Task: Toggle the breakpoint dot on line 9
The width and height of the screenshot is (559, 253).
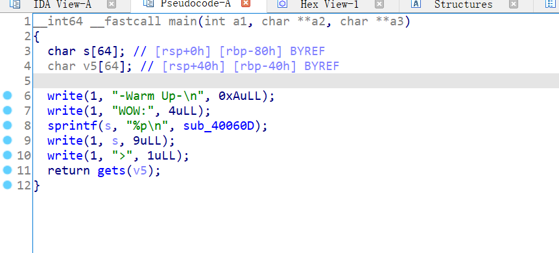Action: tap(7, 140)
